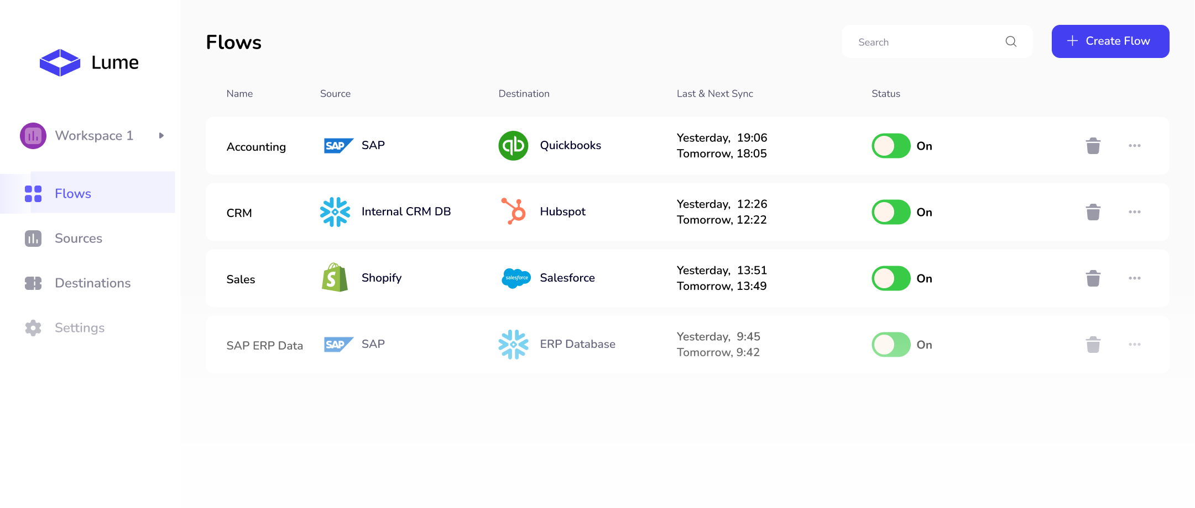Toggle off the Accounting flow status
This screenshot has height=508, width=1195.
[x=890, y=146]
